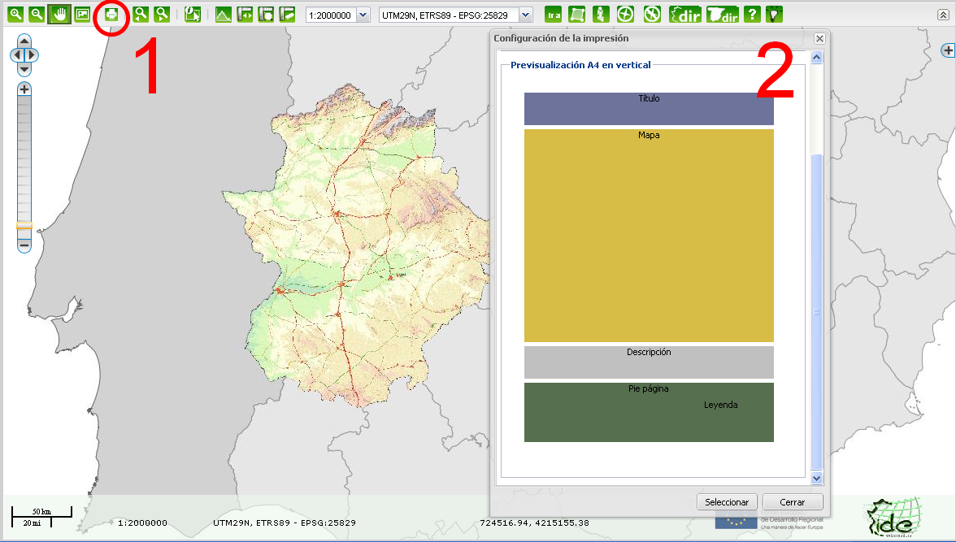Click the light bulb tips icon

click(x=774, y=14)
